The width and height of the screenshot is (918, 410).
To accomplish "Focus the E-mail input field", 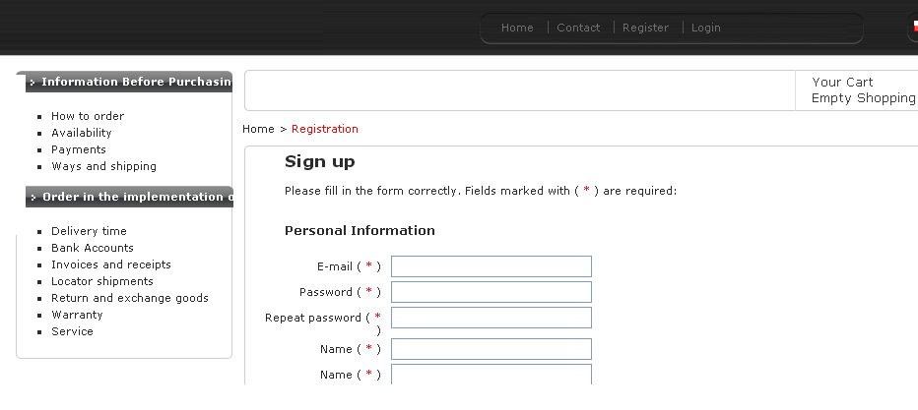I will click(492, 266).
